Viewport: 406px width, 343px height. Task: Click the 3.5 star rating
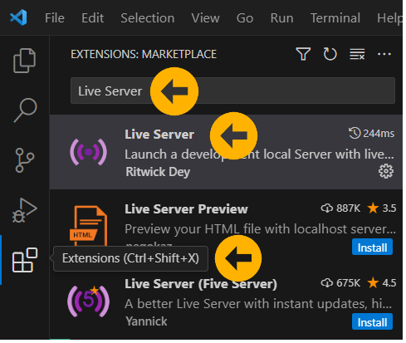click(382, 208)
